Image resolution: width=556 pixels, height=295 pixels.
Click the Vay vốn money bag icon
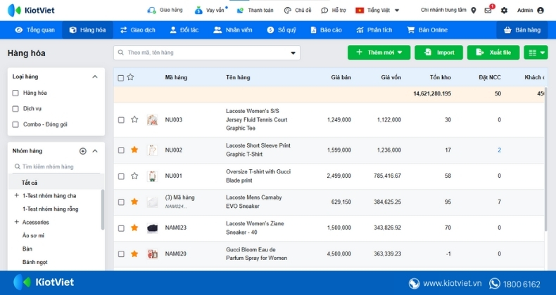coord(198,11)
